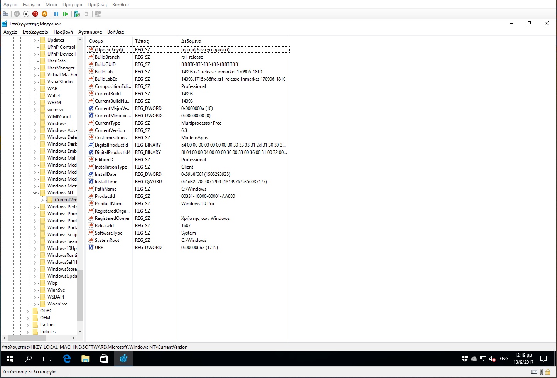The image size is (557, 378).
Task: Open the Ενέργεια menu of the VM window
Action: (x=31, y=5)
